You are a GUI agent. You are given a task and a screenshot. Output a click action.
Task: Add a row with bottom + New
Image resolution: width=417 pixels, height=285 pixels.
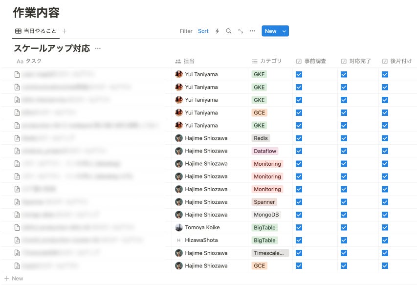14,279
